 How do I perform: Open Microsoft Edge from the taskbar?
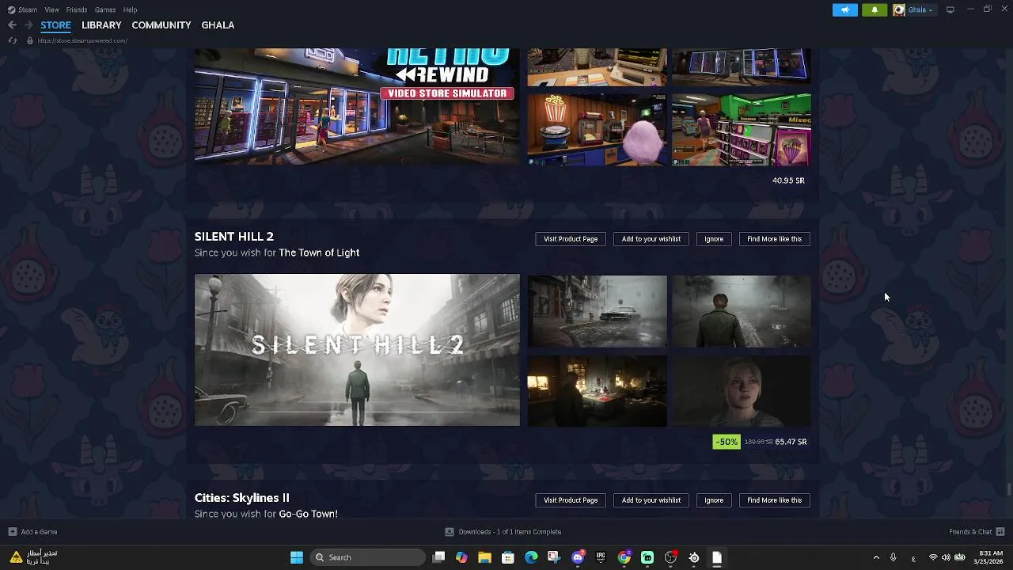[531, 557]
